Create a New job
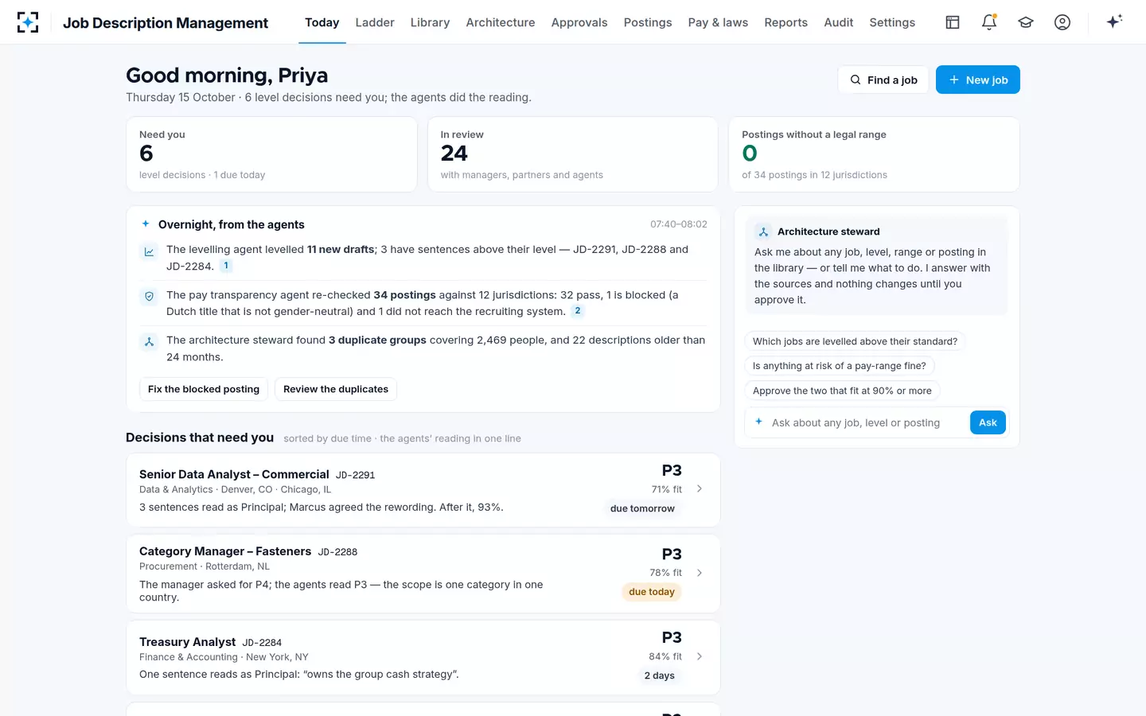1146x716 pixels. coord(978,80)
